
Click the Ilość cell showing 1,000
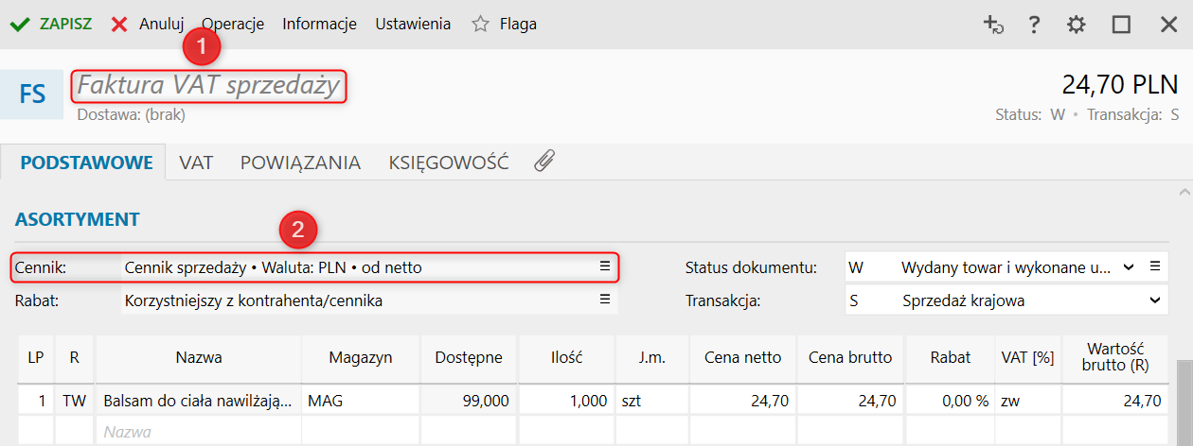pyautogui.click(x=566, y=401)
